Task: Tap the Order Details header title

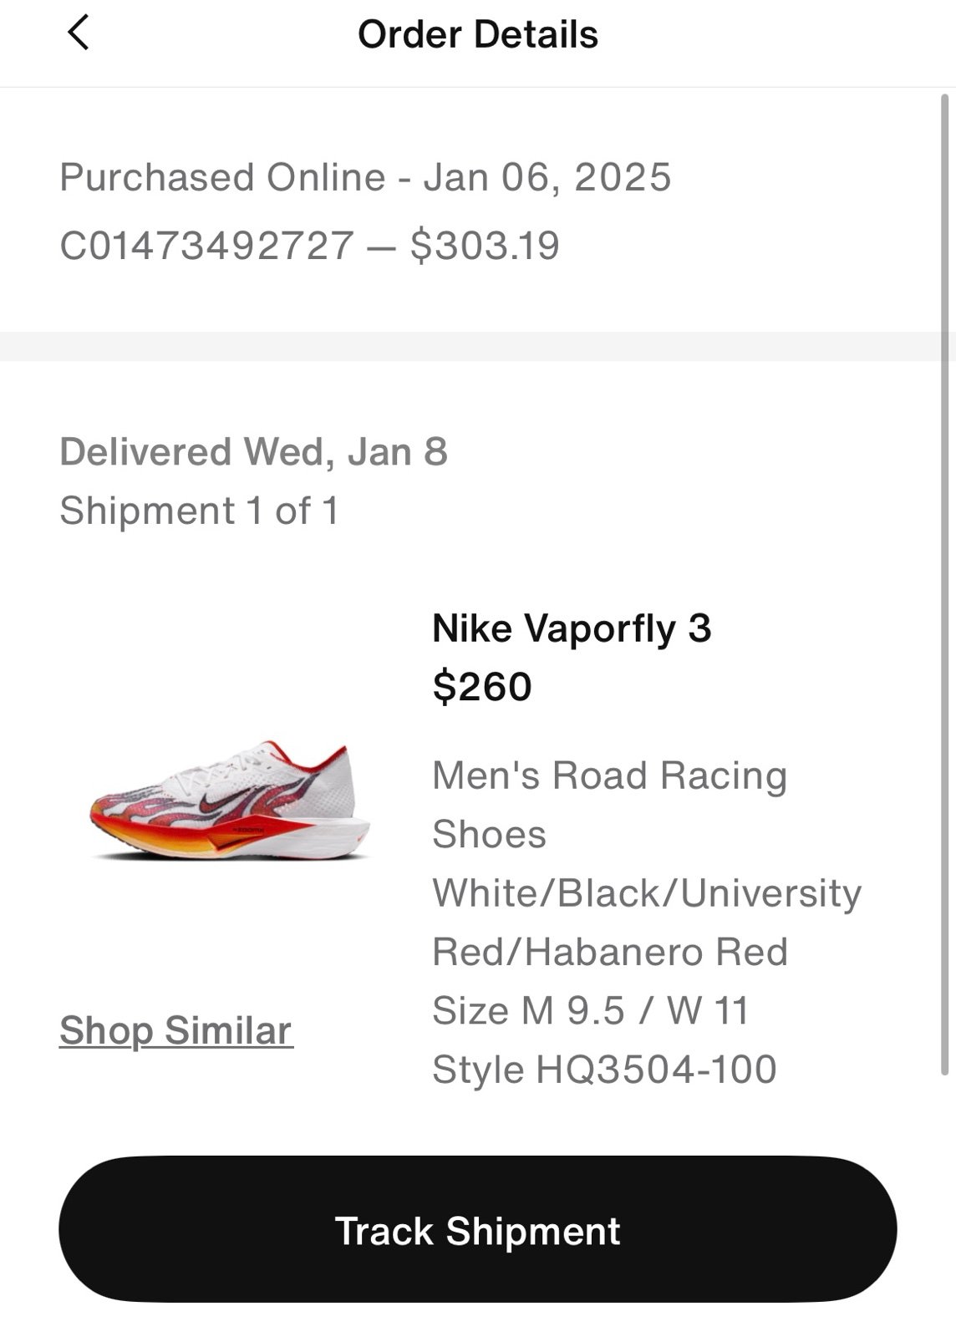Action: point(478,35)
